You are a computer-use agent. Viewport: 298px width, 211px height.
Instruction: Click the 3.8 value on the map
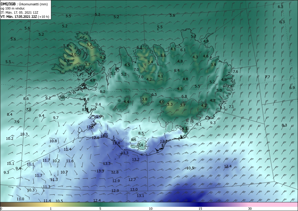pyautogui.click(x=145, y=99)
